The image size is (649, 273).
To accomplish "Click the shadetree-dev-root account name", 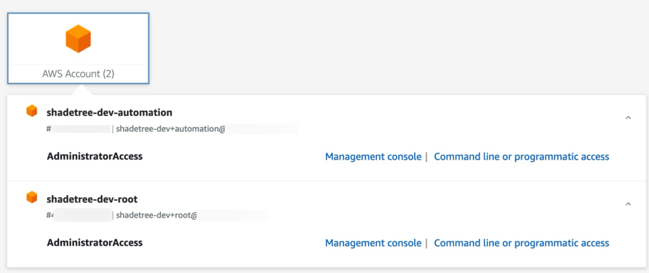I will click(x=92, y=200).
